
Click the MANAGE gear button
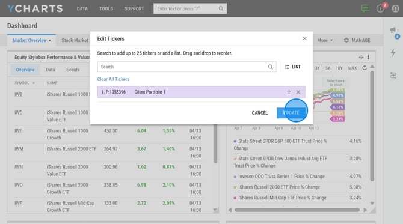[x=357, y=40]
